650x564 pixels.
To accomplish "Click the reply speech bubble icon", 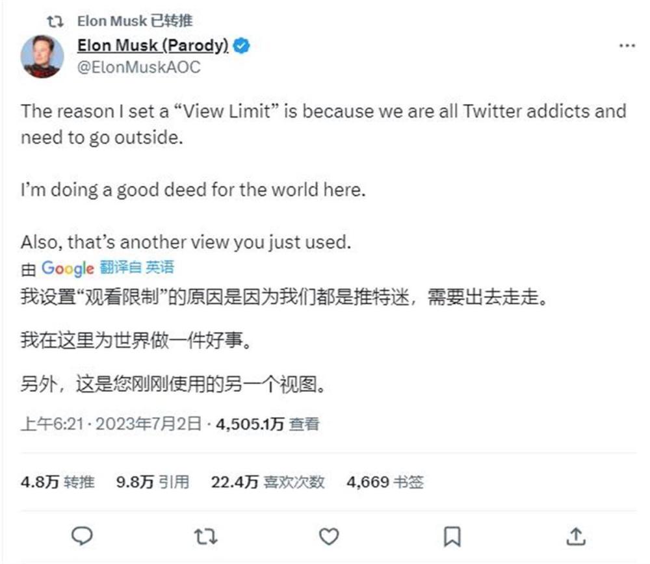I will (x=82, y=535).
